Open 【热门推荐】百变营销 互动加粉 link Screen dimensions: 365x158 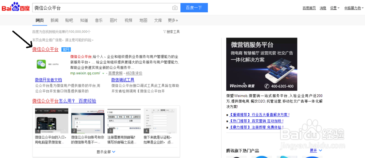(256, 121)
